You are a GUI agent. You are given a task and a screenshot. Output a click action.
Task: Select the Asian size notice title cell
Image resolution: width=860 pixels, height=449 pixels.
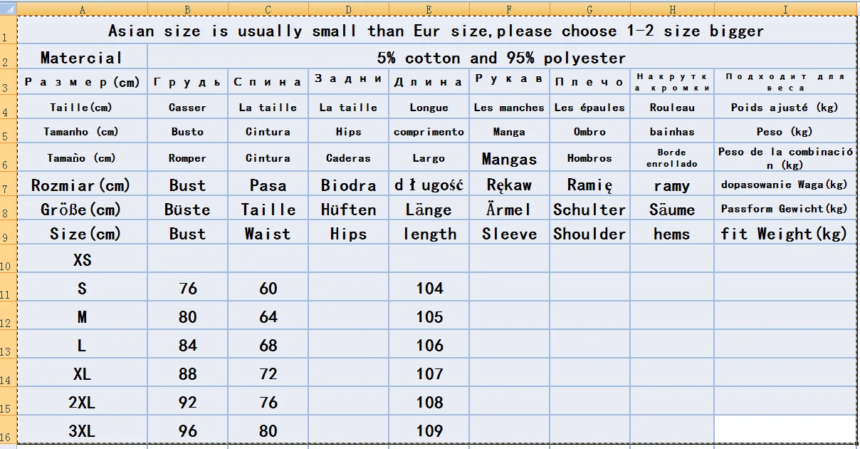tap(436, 31)
